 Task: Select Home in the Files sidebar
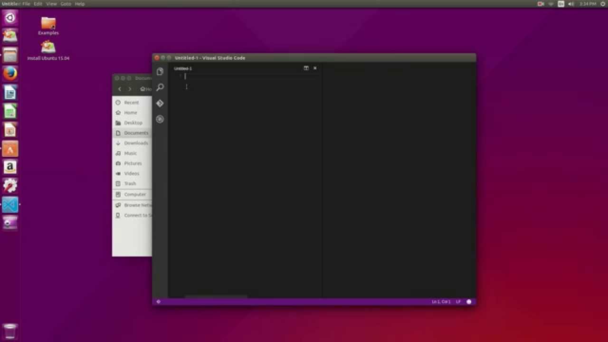click(132, 113)
